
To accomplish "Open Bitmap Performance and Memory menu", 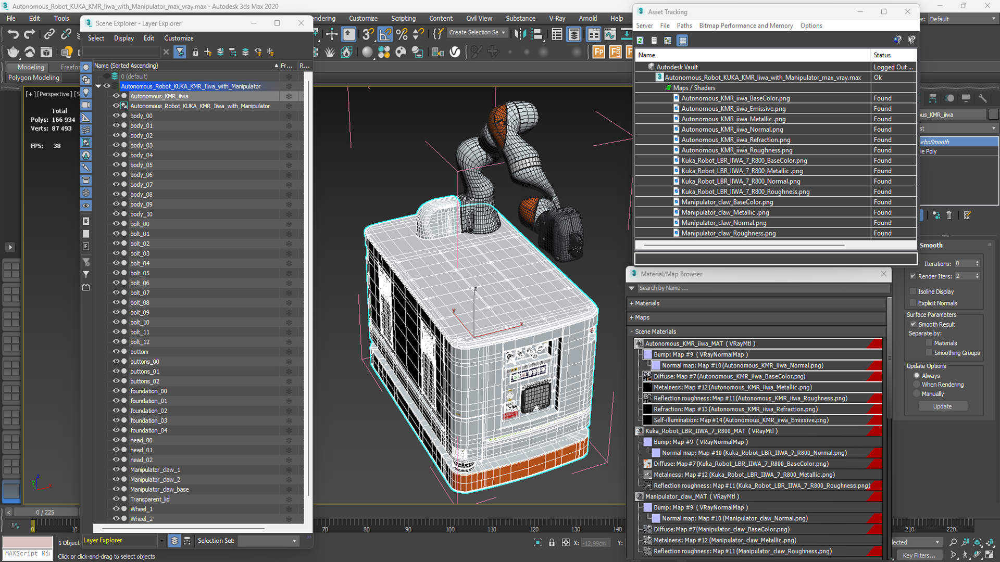I will tap(746, 25).
